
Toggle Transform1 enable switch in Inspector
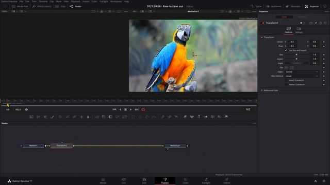coord(263,23)
